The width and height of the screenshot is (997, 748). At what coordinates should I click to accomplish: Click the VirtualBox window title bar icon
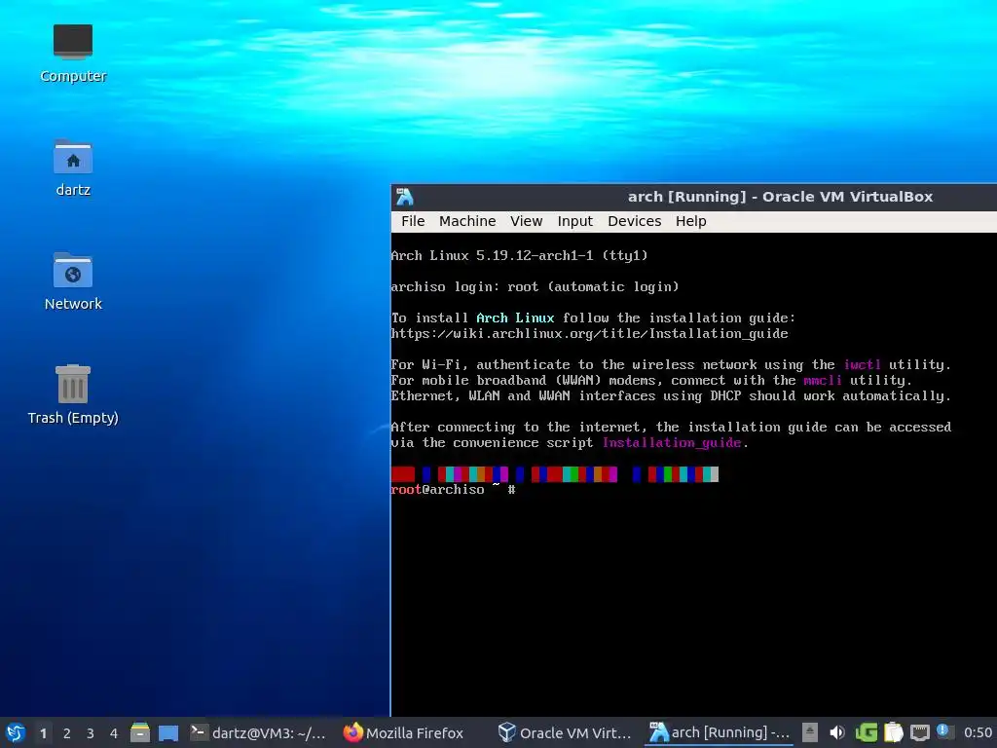[x=405, y=197]
